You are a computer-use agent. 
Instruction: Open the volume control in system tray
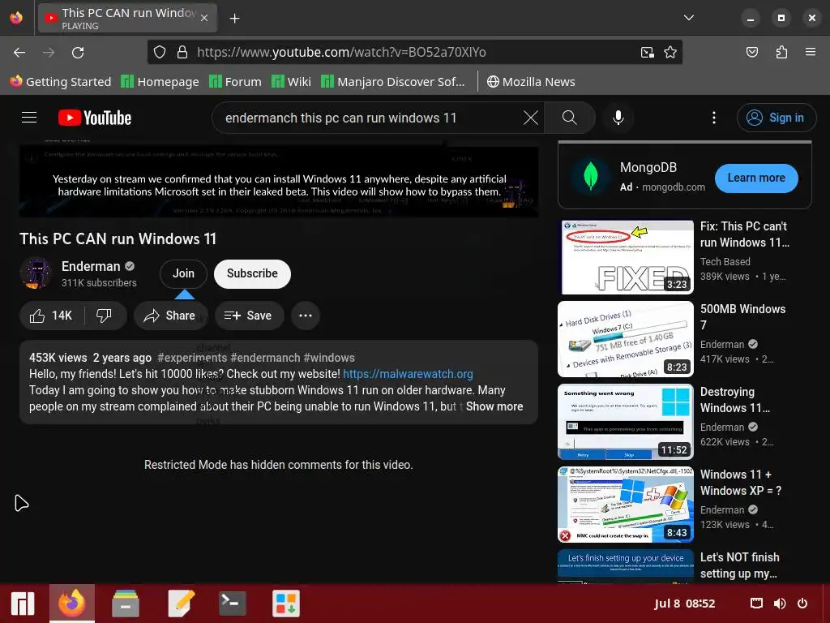point(779,604)
